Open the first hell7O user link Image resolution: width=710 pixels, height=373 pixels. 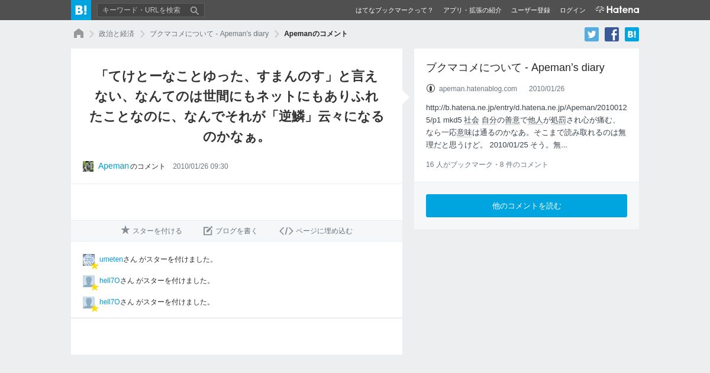pos(109,281)
